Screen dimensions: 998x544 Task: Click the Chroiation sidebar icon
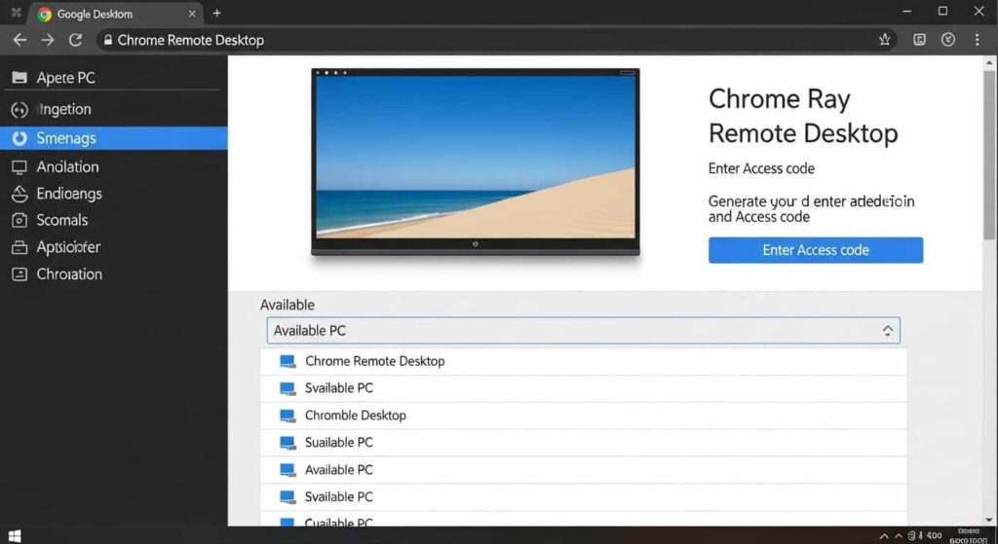click(19, 274)
